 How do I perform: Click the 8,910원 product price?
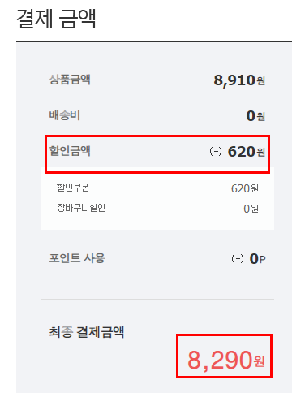point(239,80)
